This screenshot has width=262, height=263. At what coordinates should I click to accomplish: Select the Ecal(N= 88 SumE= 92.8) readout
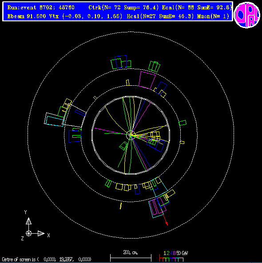[x=197, y=8]
